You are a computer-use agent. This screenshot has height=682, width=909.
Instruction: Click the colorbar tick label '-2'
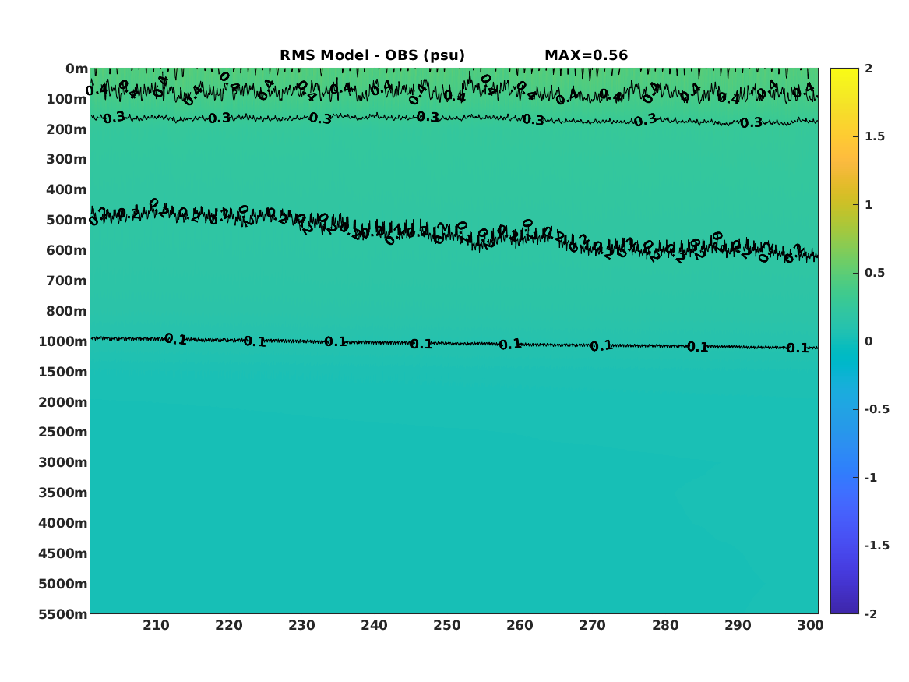(871, 614)
